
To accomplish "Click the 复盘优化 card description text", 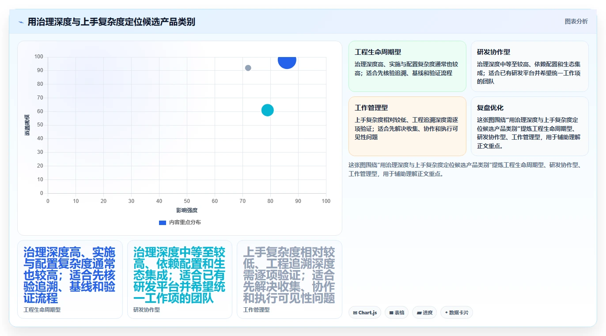I will tap(529, 133).
